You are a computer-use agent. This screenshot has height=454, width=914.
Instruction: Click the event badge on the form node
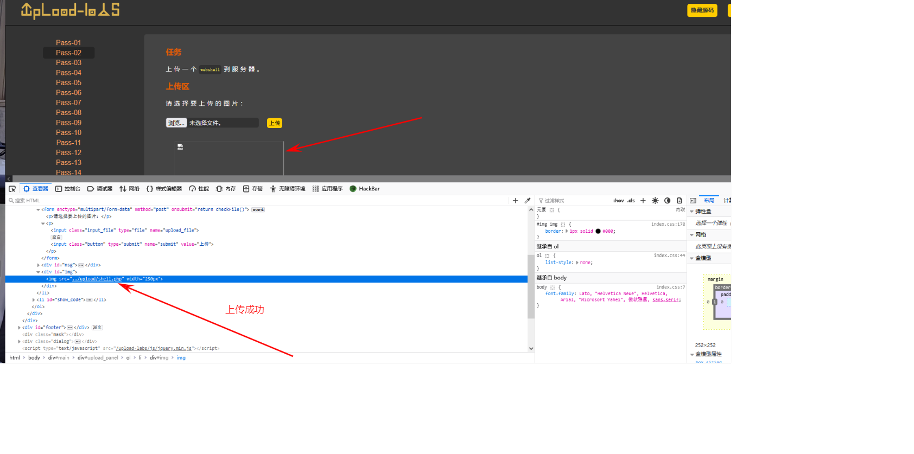click(x=258, y=209)
